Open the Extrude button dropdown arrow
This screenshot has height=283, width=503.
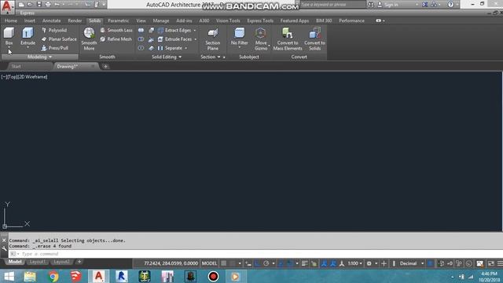click(x=28, y=47)
